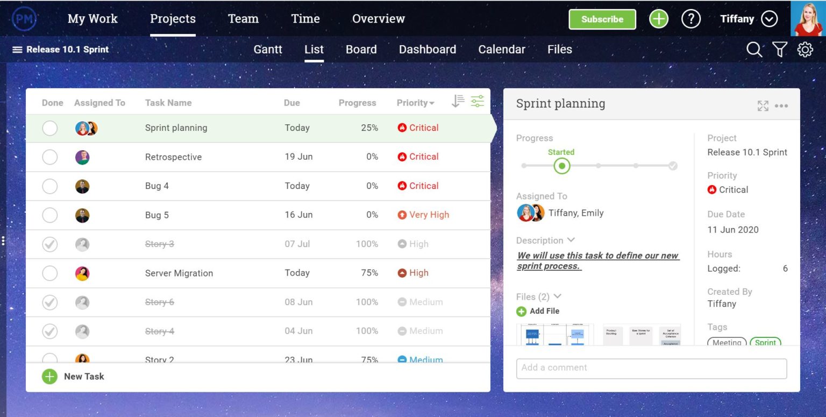Open the search icon in project toolbar
Image resolution: width=826 pixels, height=417 pixels.
coord(754,49)
